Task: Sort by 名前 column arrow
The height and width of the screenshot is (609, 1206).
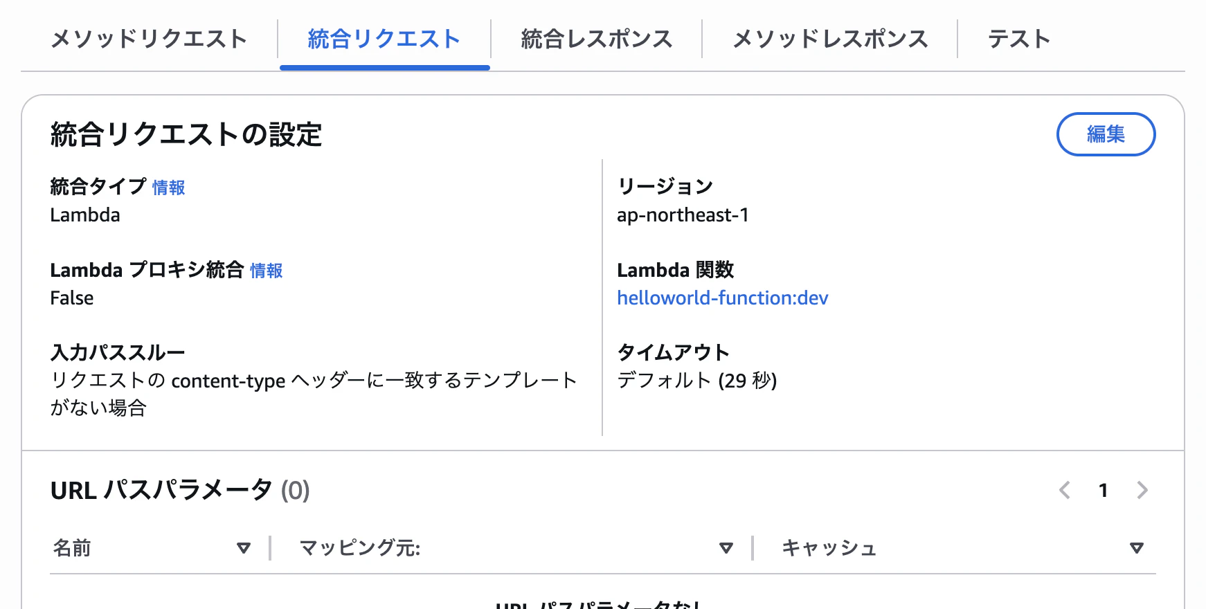Action: coord(243,548)
